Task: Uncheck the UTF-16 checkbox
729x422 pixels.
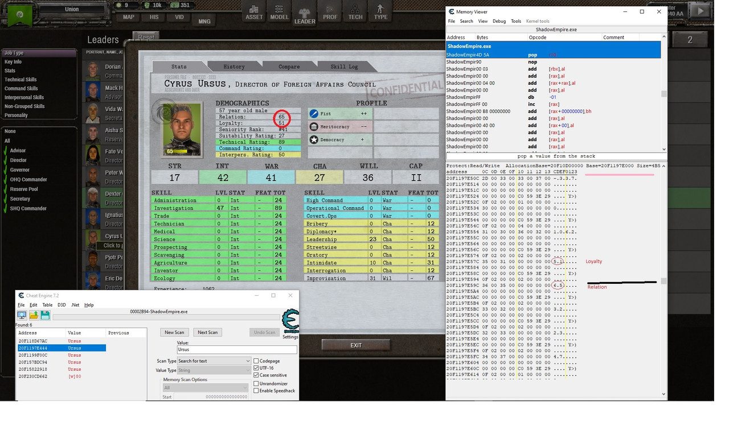Action: (256, 368)
